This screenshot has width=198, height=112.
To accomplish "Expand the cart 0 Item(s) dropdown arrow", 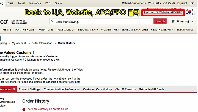I will [192, 22].
